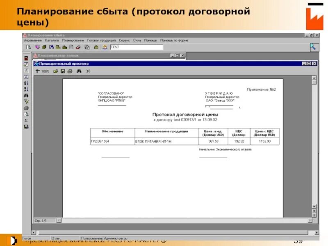Click the VAT cell 192.32
Viewport: 328px width, 246px height.
pos(239,141)
